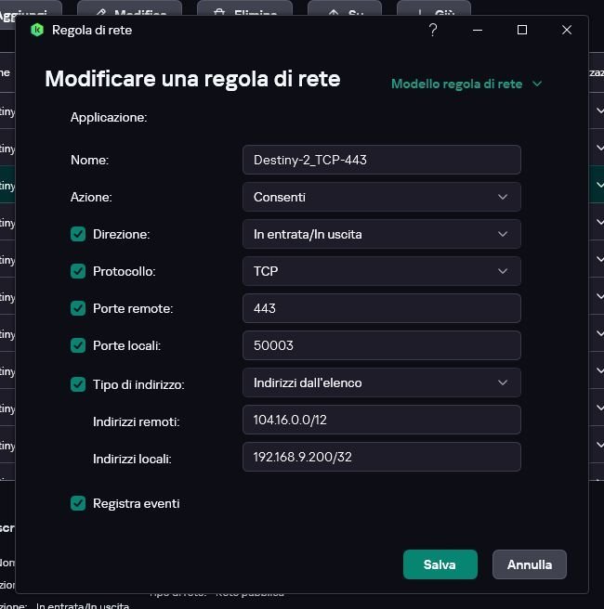Viewport: 604px width, 609px height.
Task: Uncheck the Protocollo checkbox
Action: pyautogui.click(x=78, y=271)
